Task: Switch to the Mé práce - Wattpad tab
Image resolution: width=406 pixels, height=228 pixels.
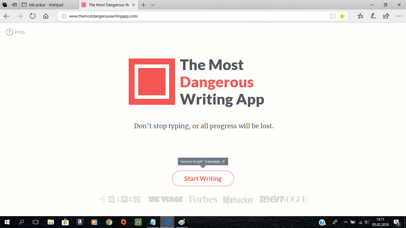Action: click(x=49, y=5)
